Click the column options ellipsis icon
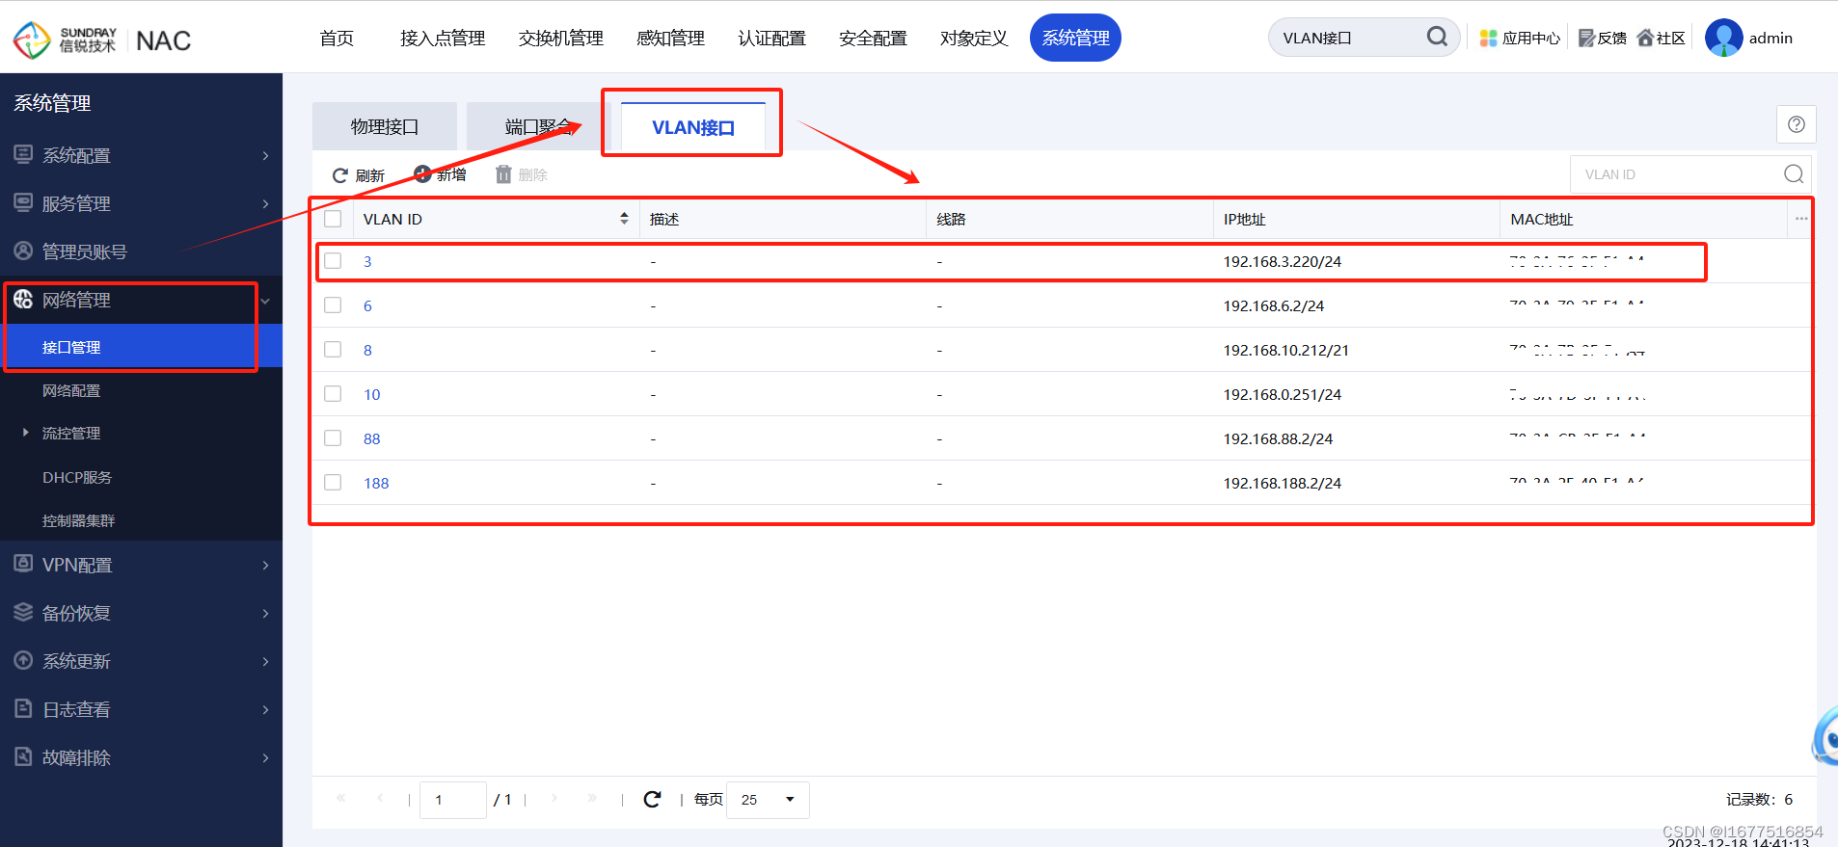 tap(1801, 219)
